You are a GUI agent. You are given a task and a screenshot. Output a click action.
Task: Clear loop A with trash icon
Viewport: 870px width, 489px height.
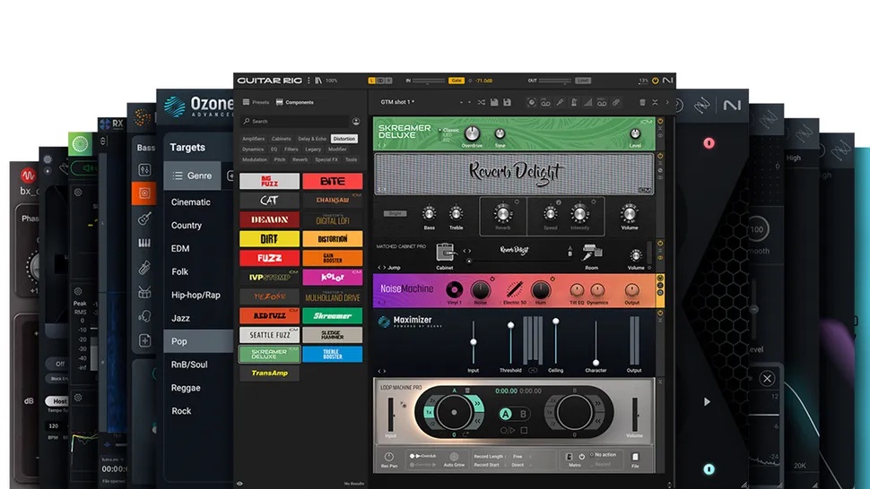[x=467, y=390]
